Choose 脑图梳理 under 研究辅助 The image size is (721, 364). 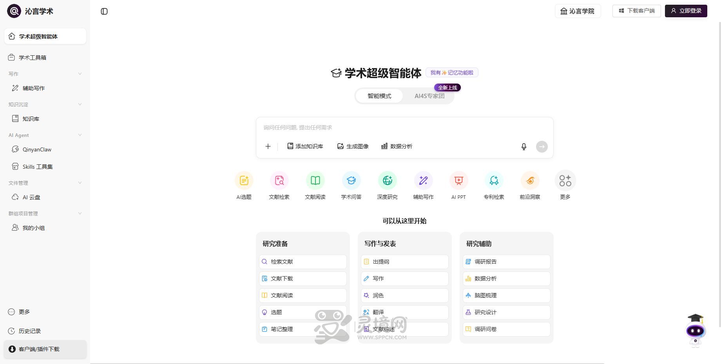coord(506,295)
